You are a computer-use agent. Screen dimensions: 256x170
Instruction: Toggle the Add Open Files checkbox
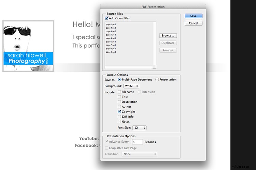(107, 18)
